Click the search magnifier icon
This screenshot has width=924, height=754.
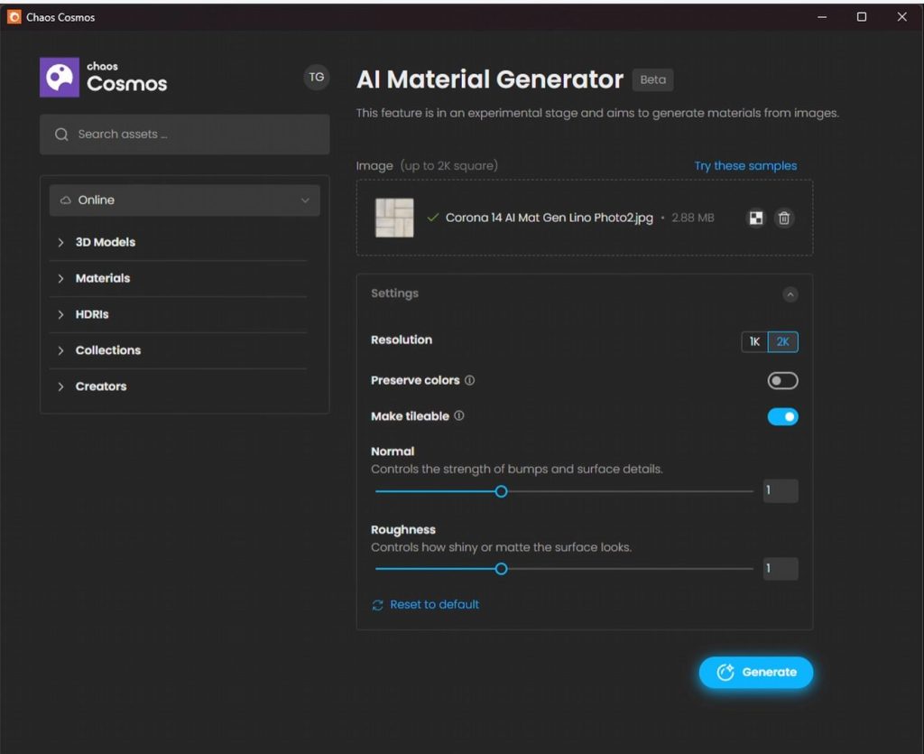click(61, 135)
